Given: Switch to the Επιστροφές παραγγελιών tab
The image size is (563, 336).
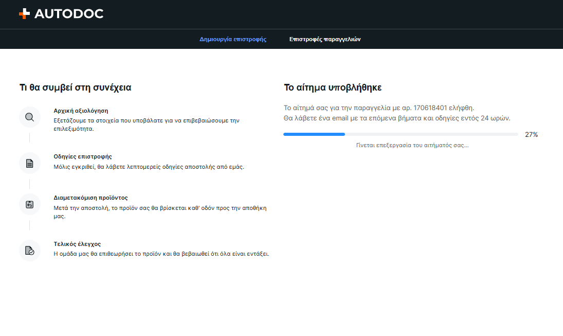Looking at the screenshot, I should click(325, 39).
